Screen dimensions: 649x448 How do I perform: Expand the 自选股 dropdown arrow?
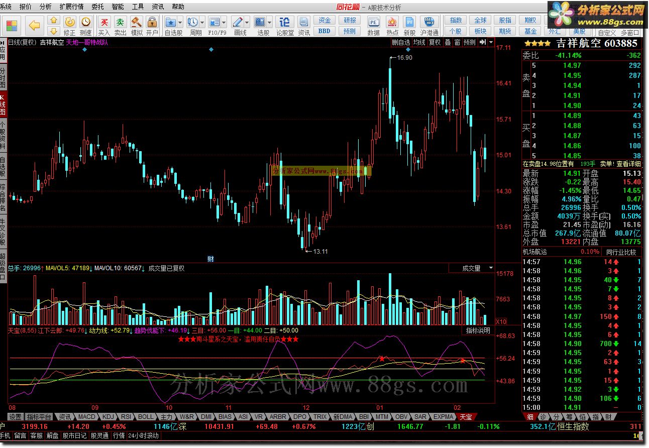(180, 22)
